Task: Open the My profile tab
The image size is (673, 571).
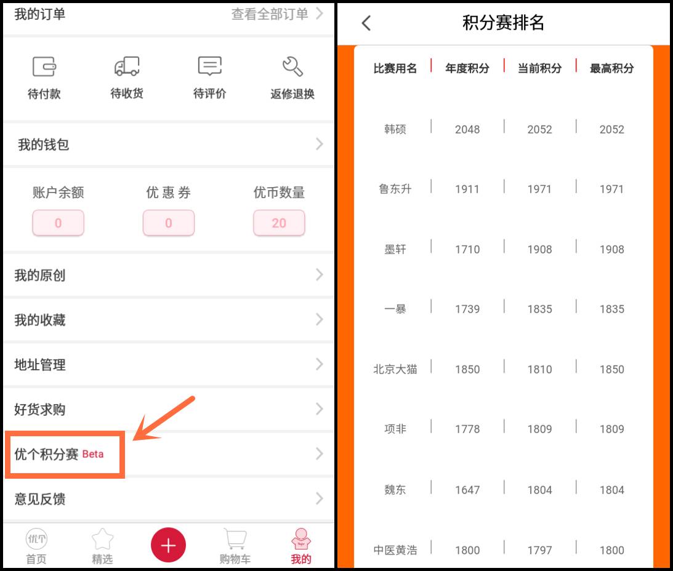Action: (301, 546)
